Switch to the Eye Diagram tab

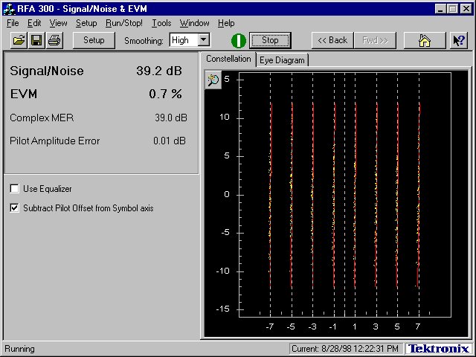[x=282, y=60]
